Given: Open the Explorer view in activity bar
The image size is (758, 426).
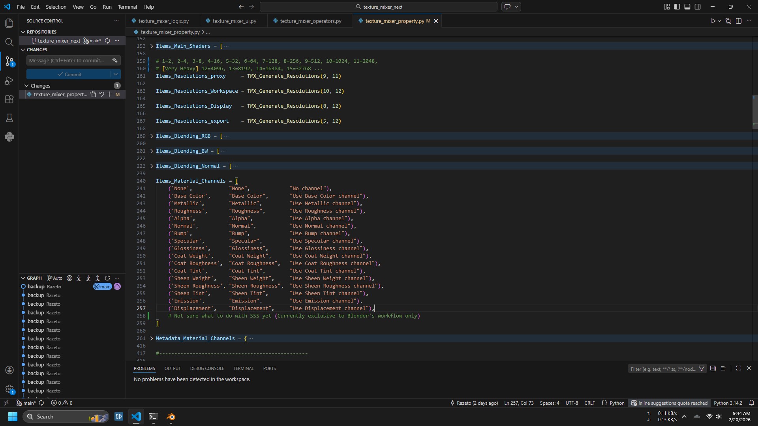Looking at the screenshot, I should tap(9, 23).
